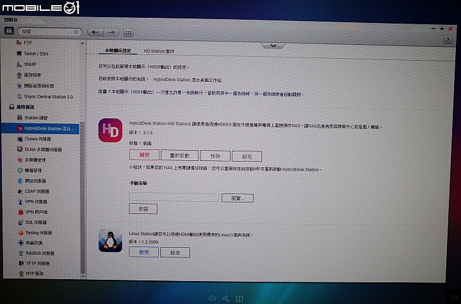Click the sidebar vertical scrollbar thumb
This screenshot has height=304, width=461.
coord(83,198)
